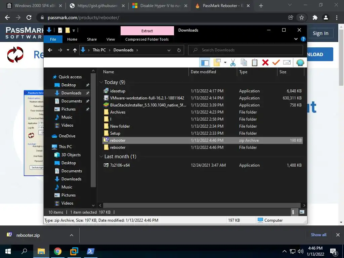Click the horizontal scrollbar in file list
The image size is (344, 258).
202,205
